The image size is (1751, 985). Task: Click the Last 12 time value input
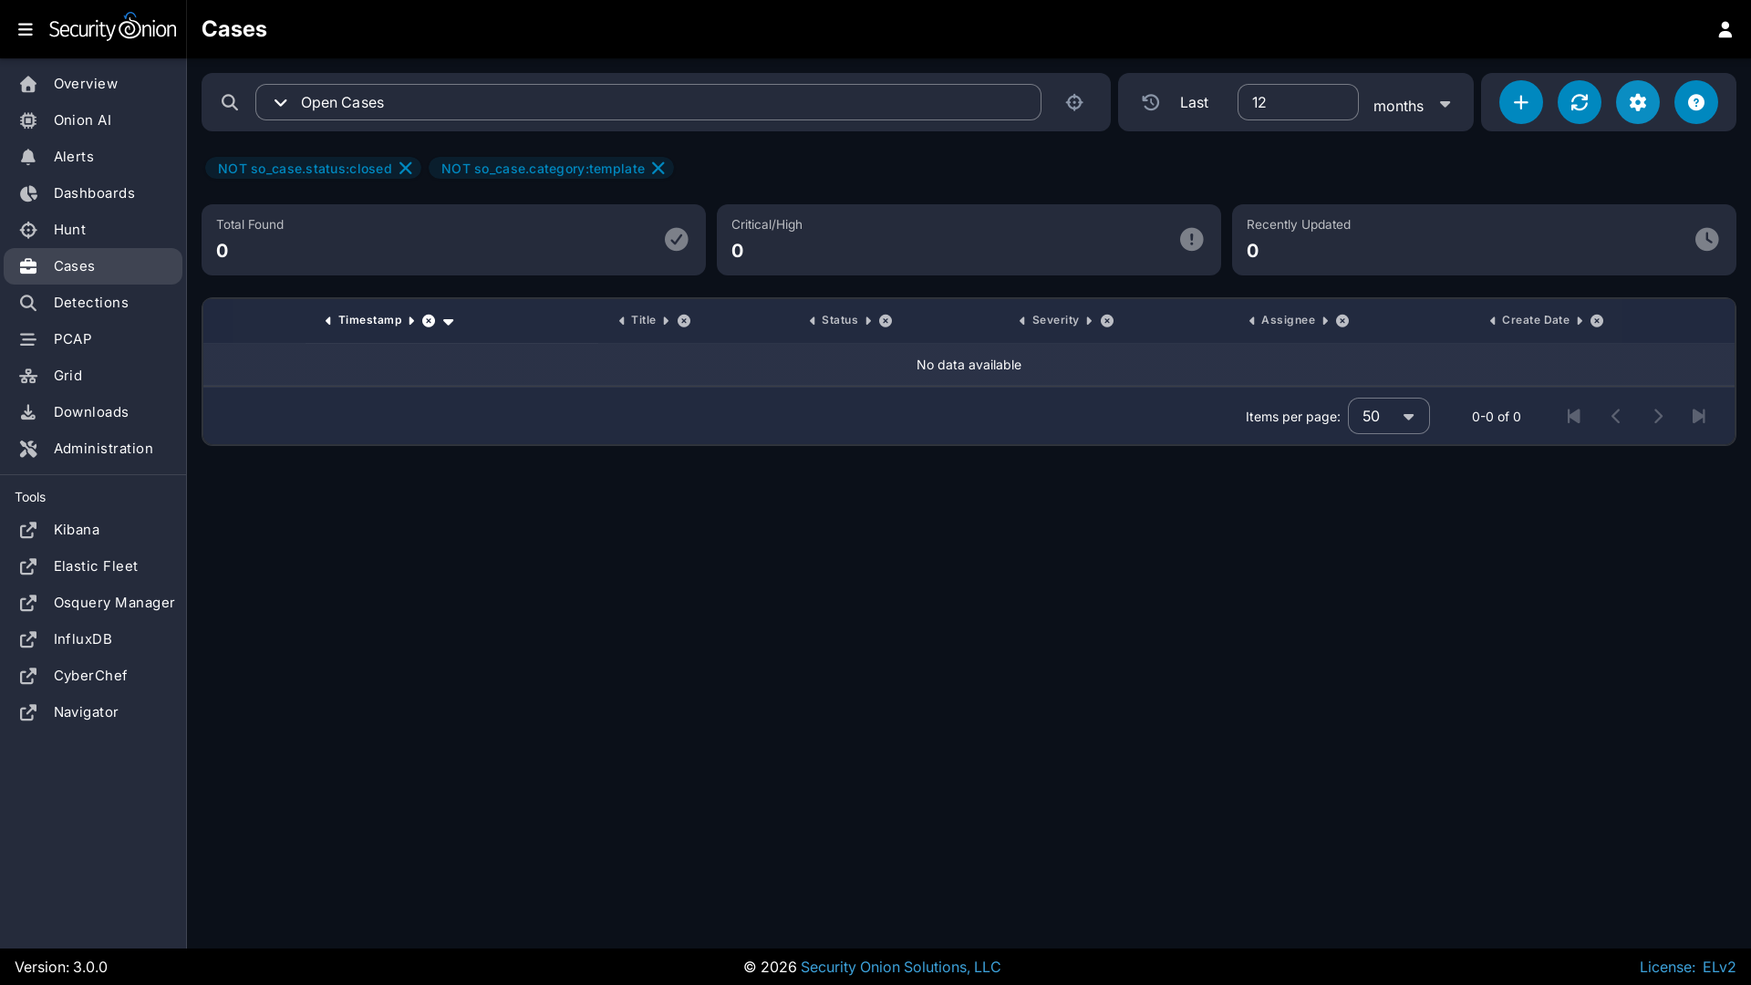(x=1297, y=102)
